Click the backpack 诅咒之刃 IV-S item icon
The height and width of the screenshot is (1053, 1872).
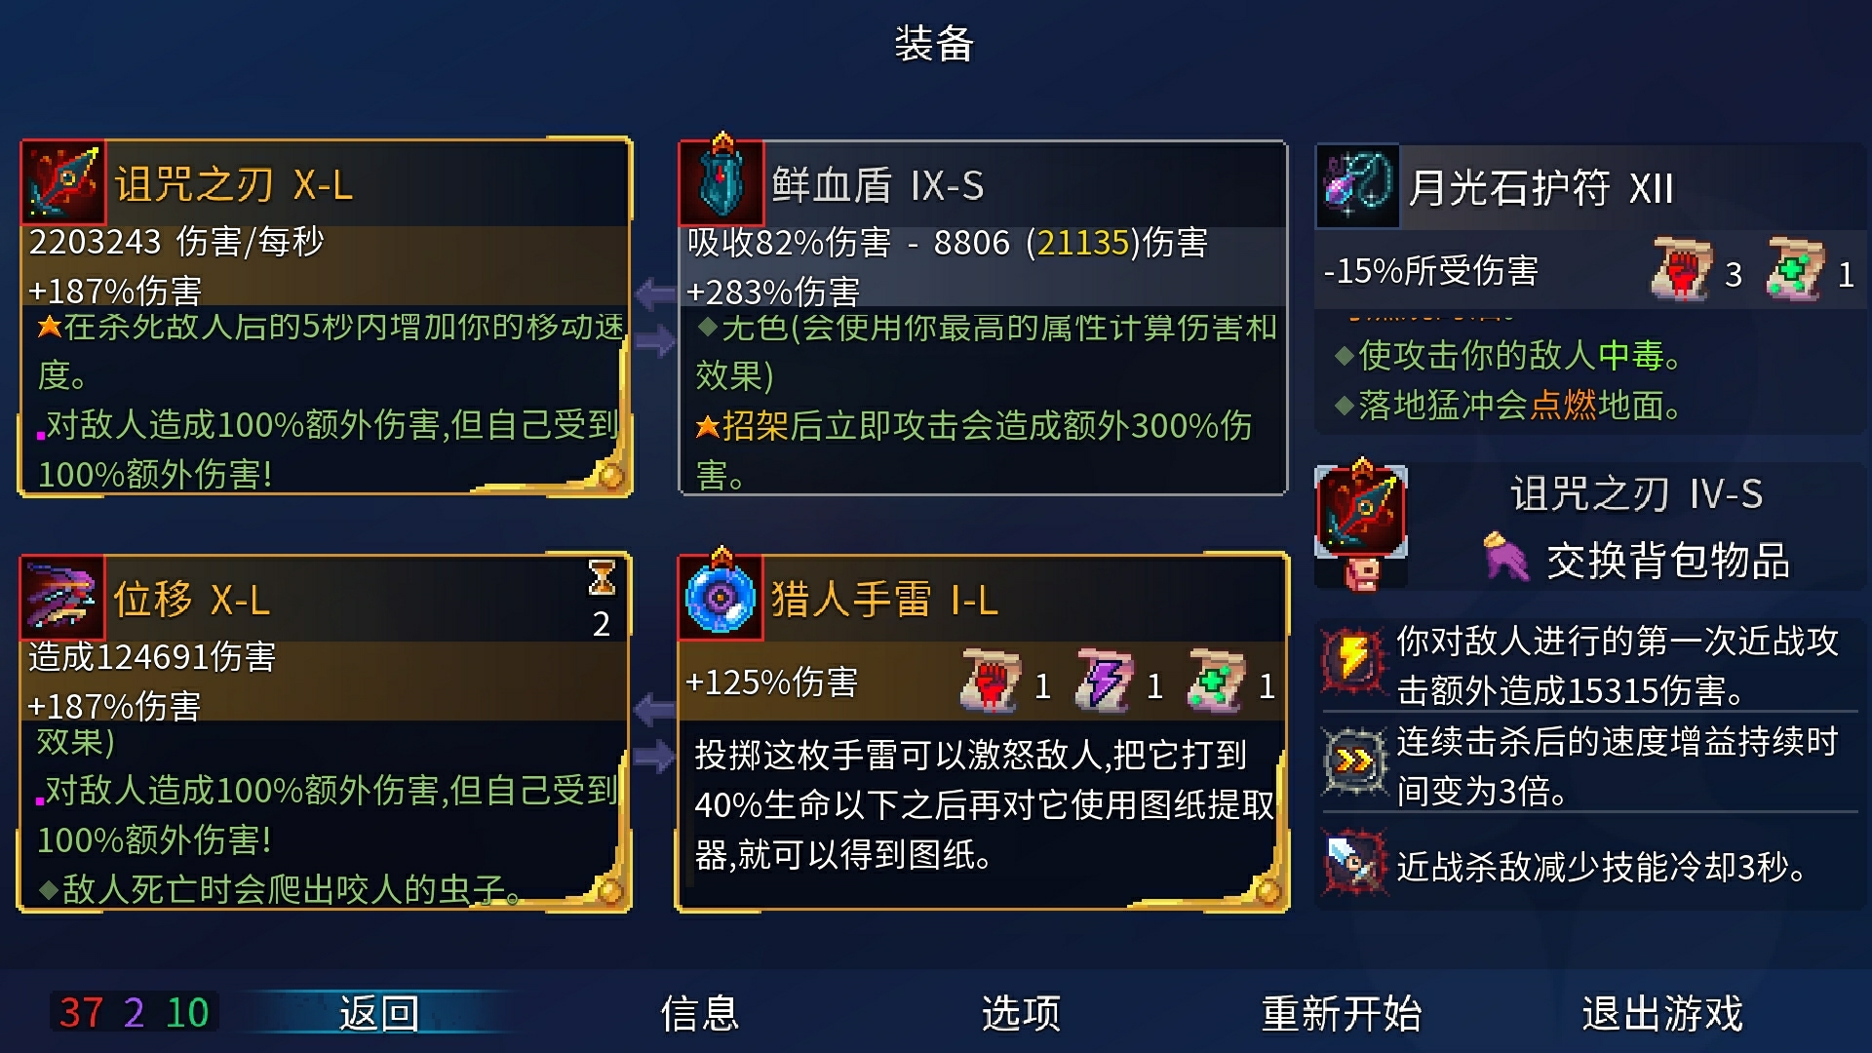(1361, 512)
